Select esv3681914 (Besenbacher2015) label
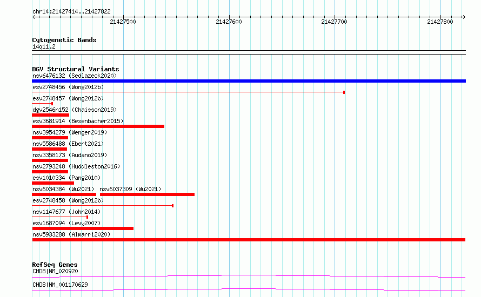The image size is (481, 297). pos(78,121)
